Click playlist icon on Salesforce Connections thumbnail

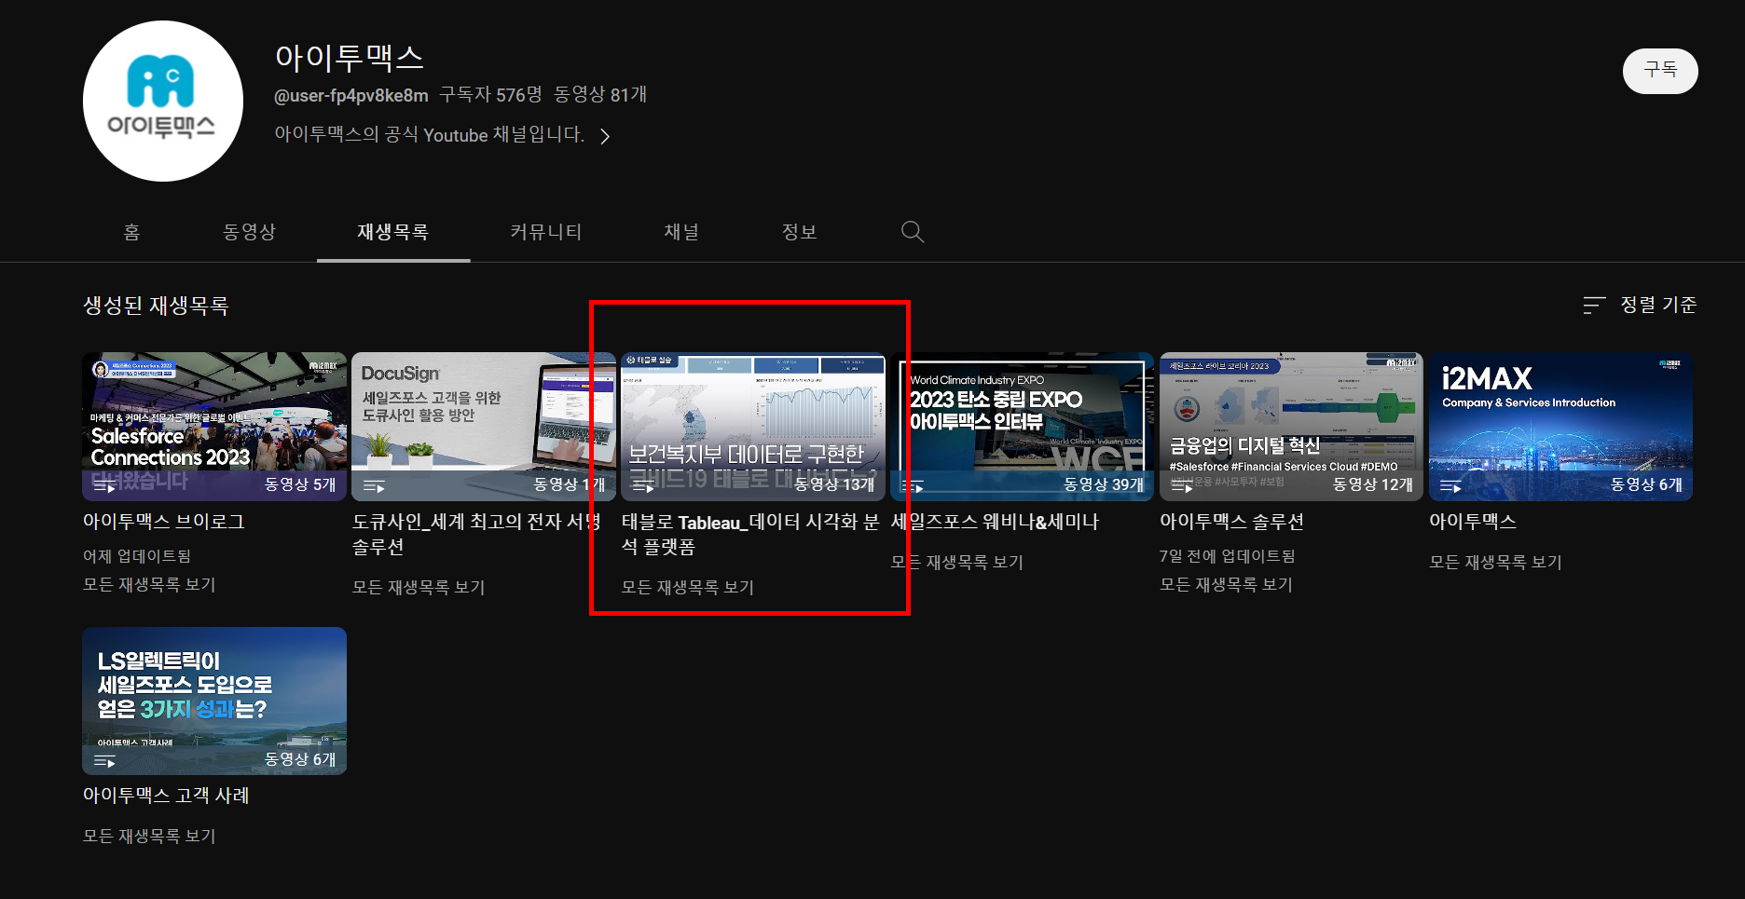104,486
